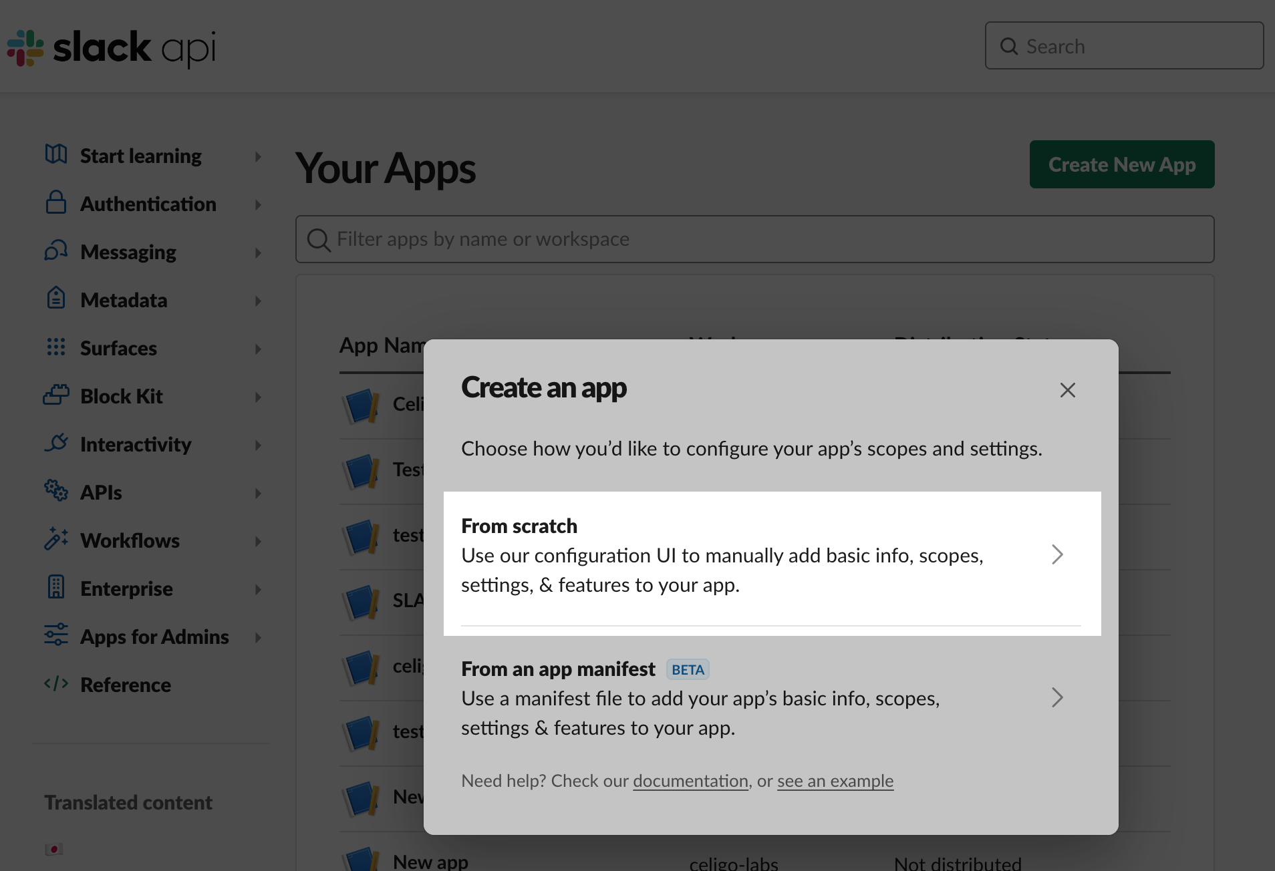Expand the Apps for Admins section

tap(258, 637)
